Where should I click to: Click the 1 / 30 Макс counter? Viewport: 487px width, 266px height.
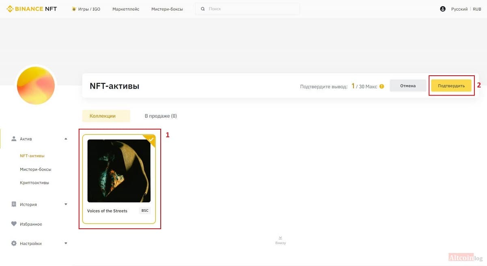(x=364, y=86)
